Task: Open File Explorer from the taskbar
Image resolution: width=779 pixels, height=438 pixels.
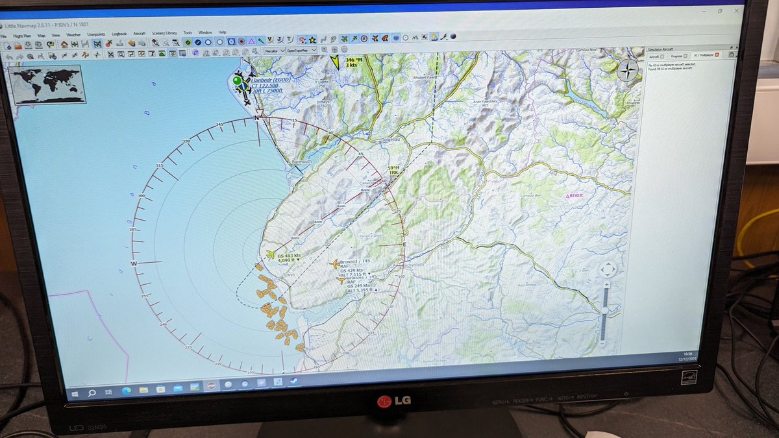Action: tap(143, 390)
